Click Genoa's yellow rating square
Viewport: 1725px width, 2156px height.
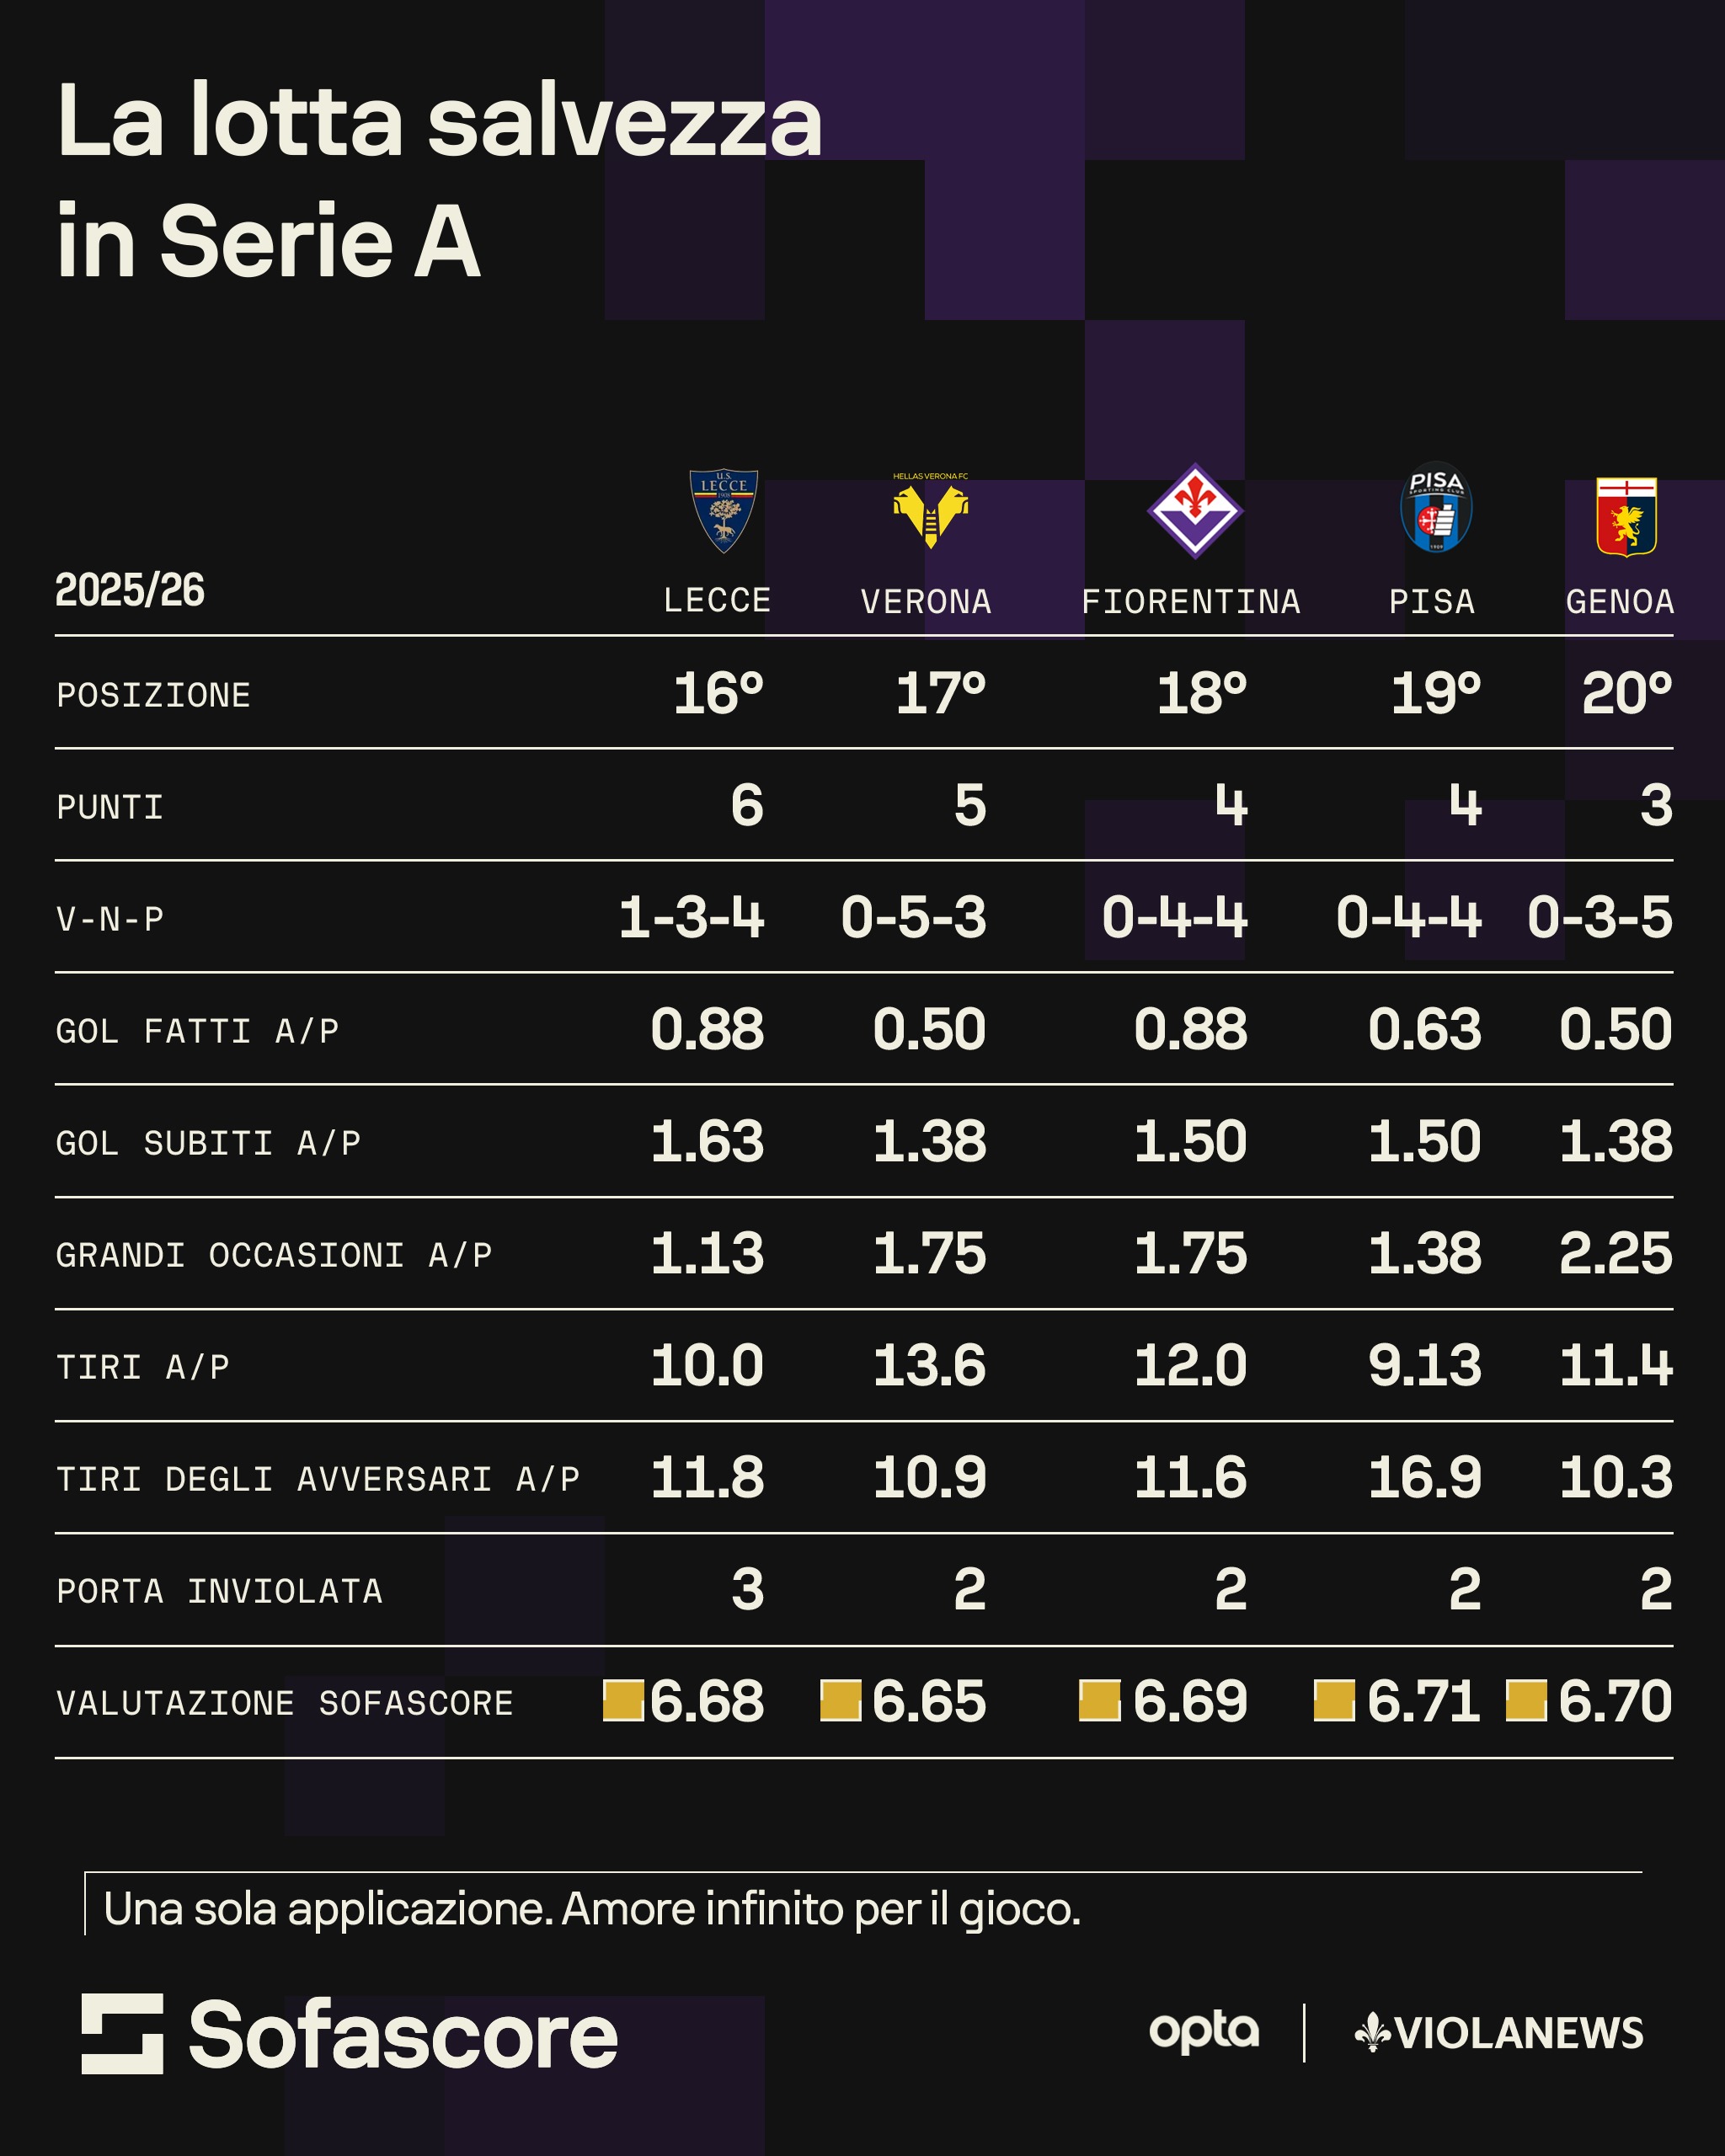[1526, 1701]
